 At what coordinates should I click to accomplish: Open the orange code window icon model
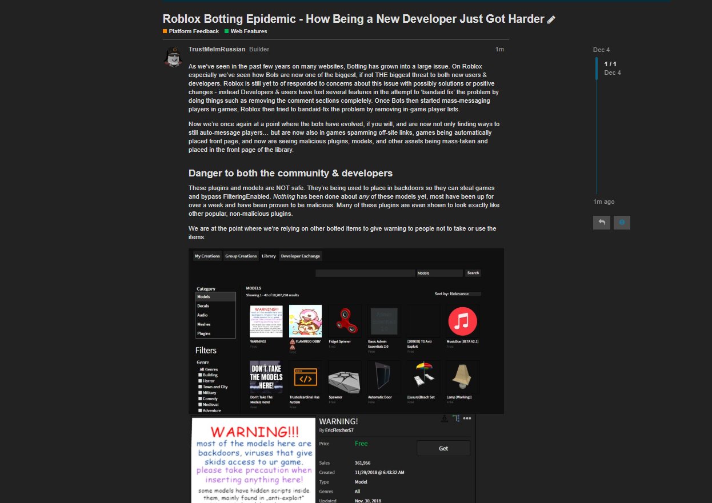click(x=306, y=377)
